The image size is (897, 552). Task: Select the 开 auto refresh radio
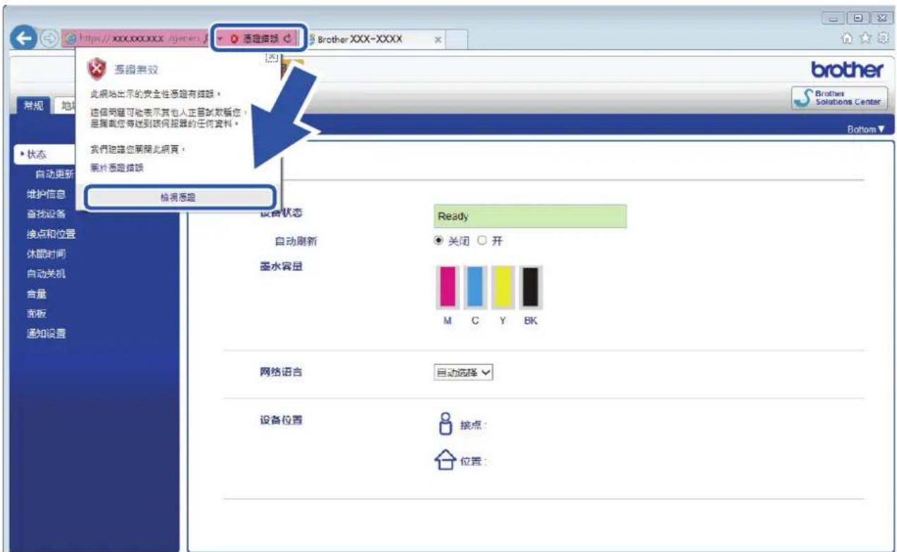[483, 241]
